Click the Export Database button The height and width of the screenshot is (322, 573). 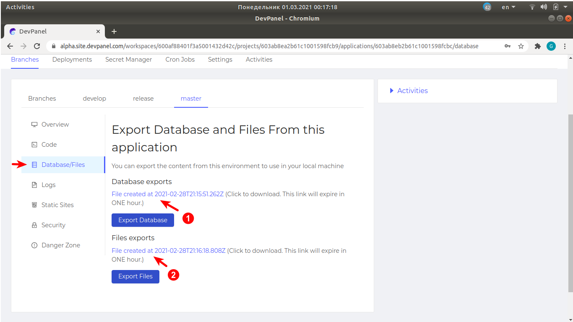143,220
